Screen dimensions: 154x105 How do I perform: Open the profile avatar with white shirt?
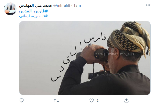pos(10,9)
